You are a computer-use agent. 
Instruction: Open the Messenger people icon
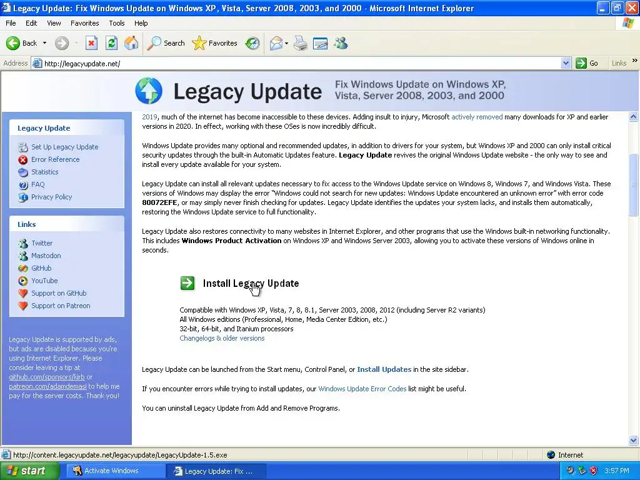(341, 43)
